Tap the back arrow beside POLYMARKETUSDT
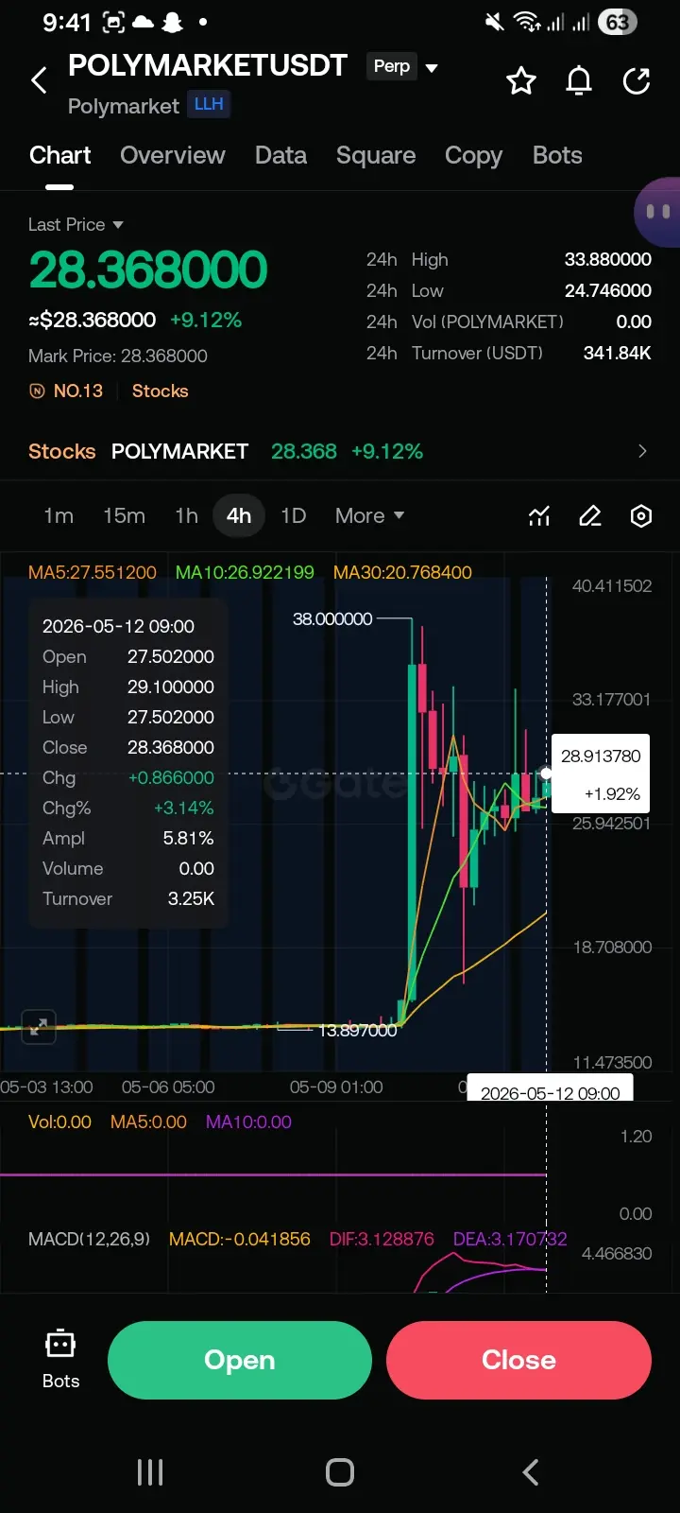Image resolution: width=680 pixels, height=1513 pixels. coord(39,80)
